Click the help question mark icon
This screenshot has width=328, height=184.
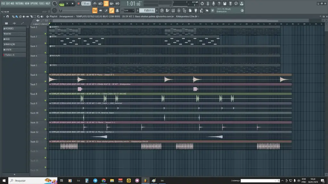[219, 4]
